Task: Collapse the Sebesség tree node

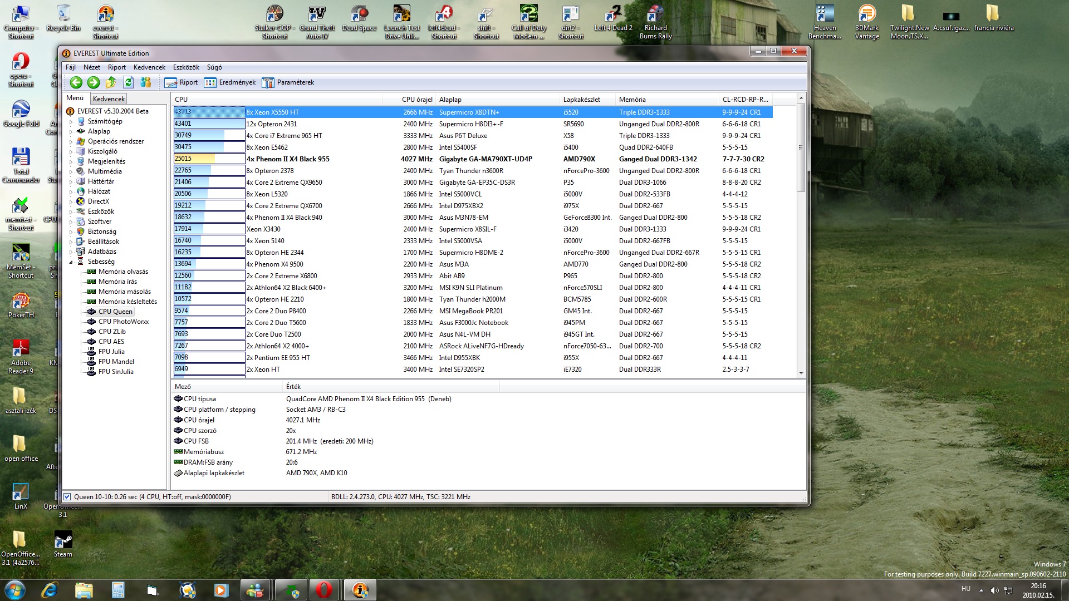Action: tap(71, 262)
